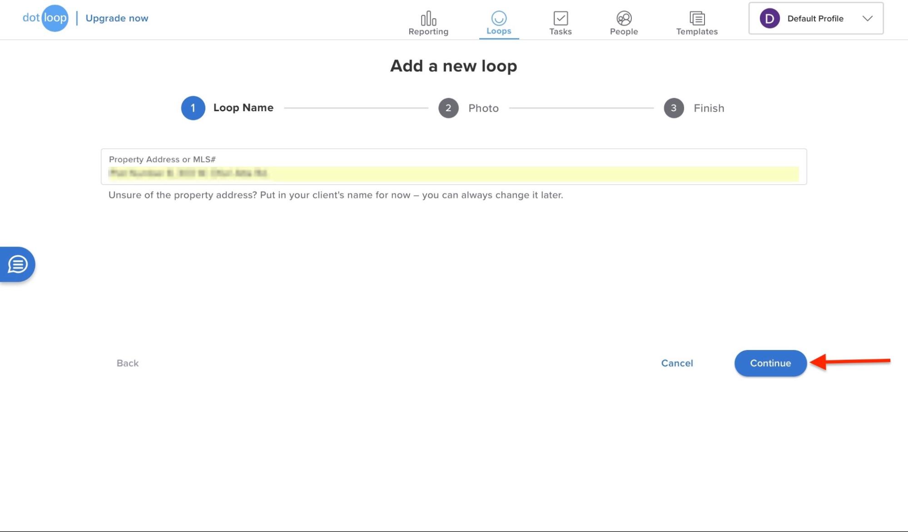Open the People contacts icon
This screenshot has height=532, width=908.
[624, 18]
